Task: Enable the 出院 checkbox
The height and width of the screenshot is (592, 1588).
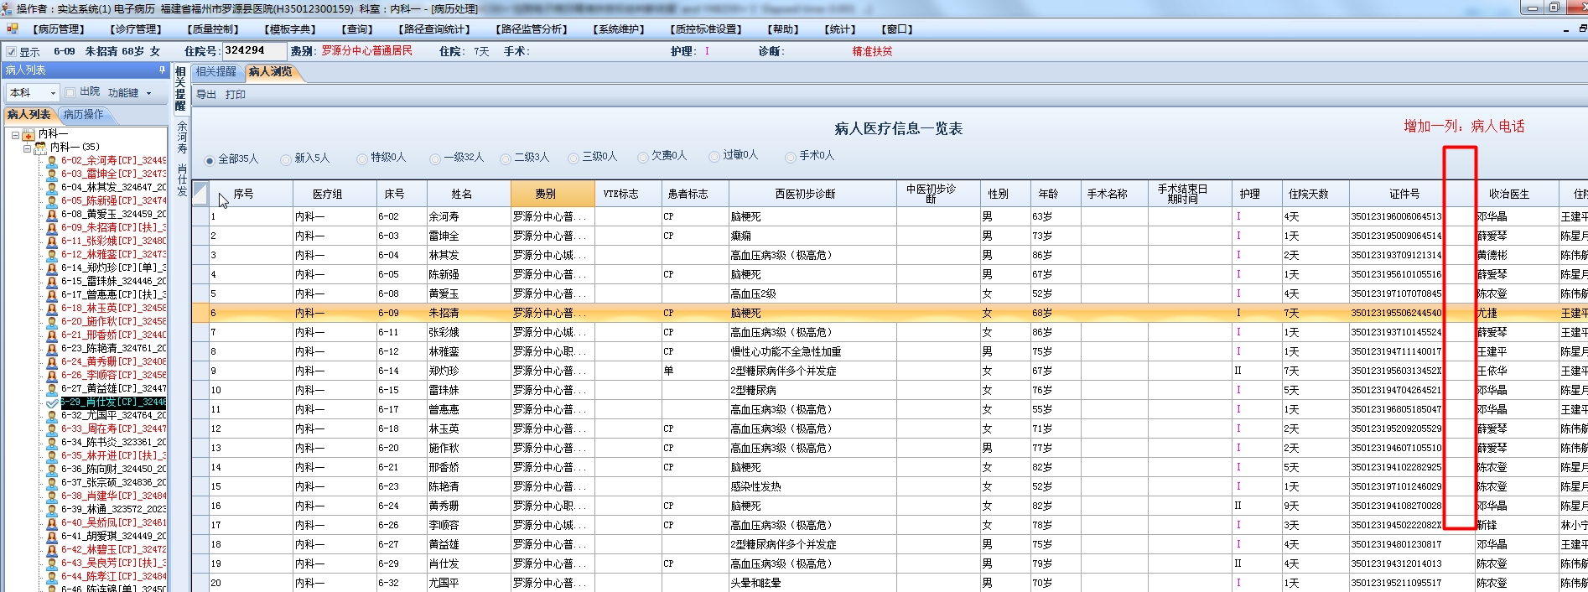Action: pyautogui.click(x=70, y=92)
